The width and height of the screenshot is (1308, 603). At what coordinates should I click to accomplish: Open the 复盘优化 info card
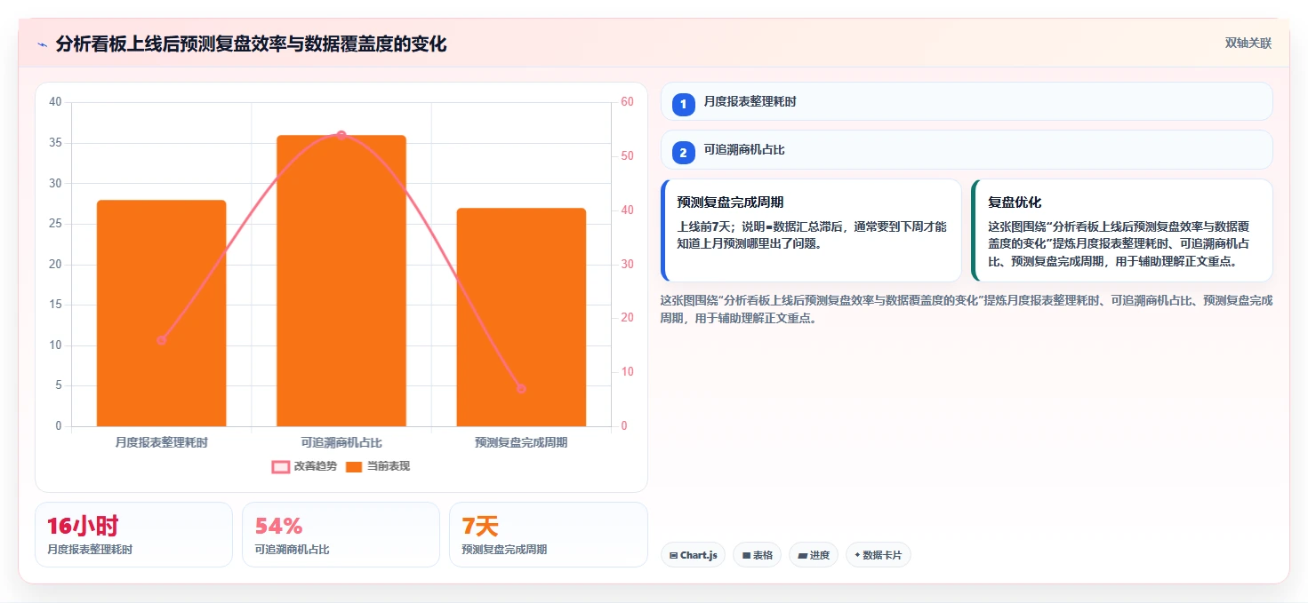tap(1122, 230)
